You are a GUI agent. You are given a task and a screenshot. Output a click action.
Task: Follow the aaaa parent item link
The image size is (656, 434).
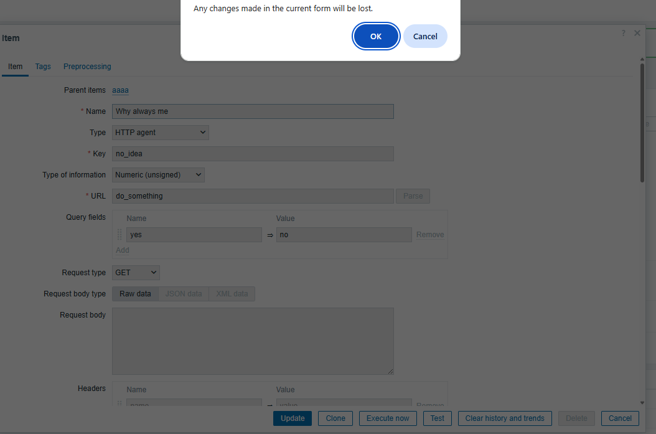point(120,90)
